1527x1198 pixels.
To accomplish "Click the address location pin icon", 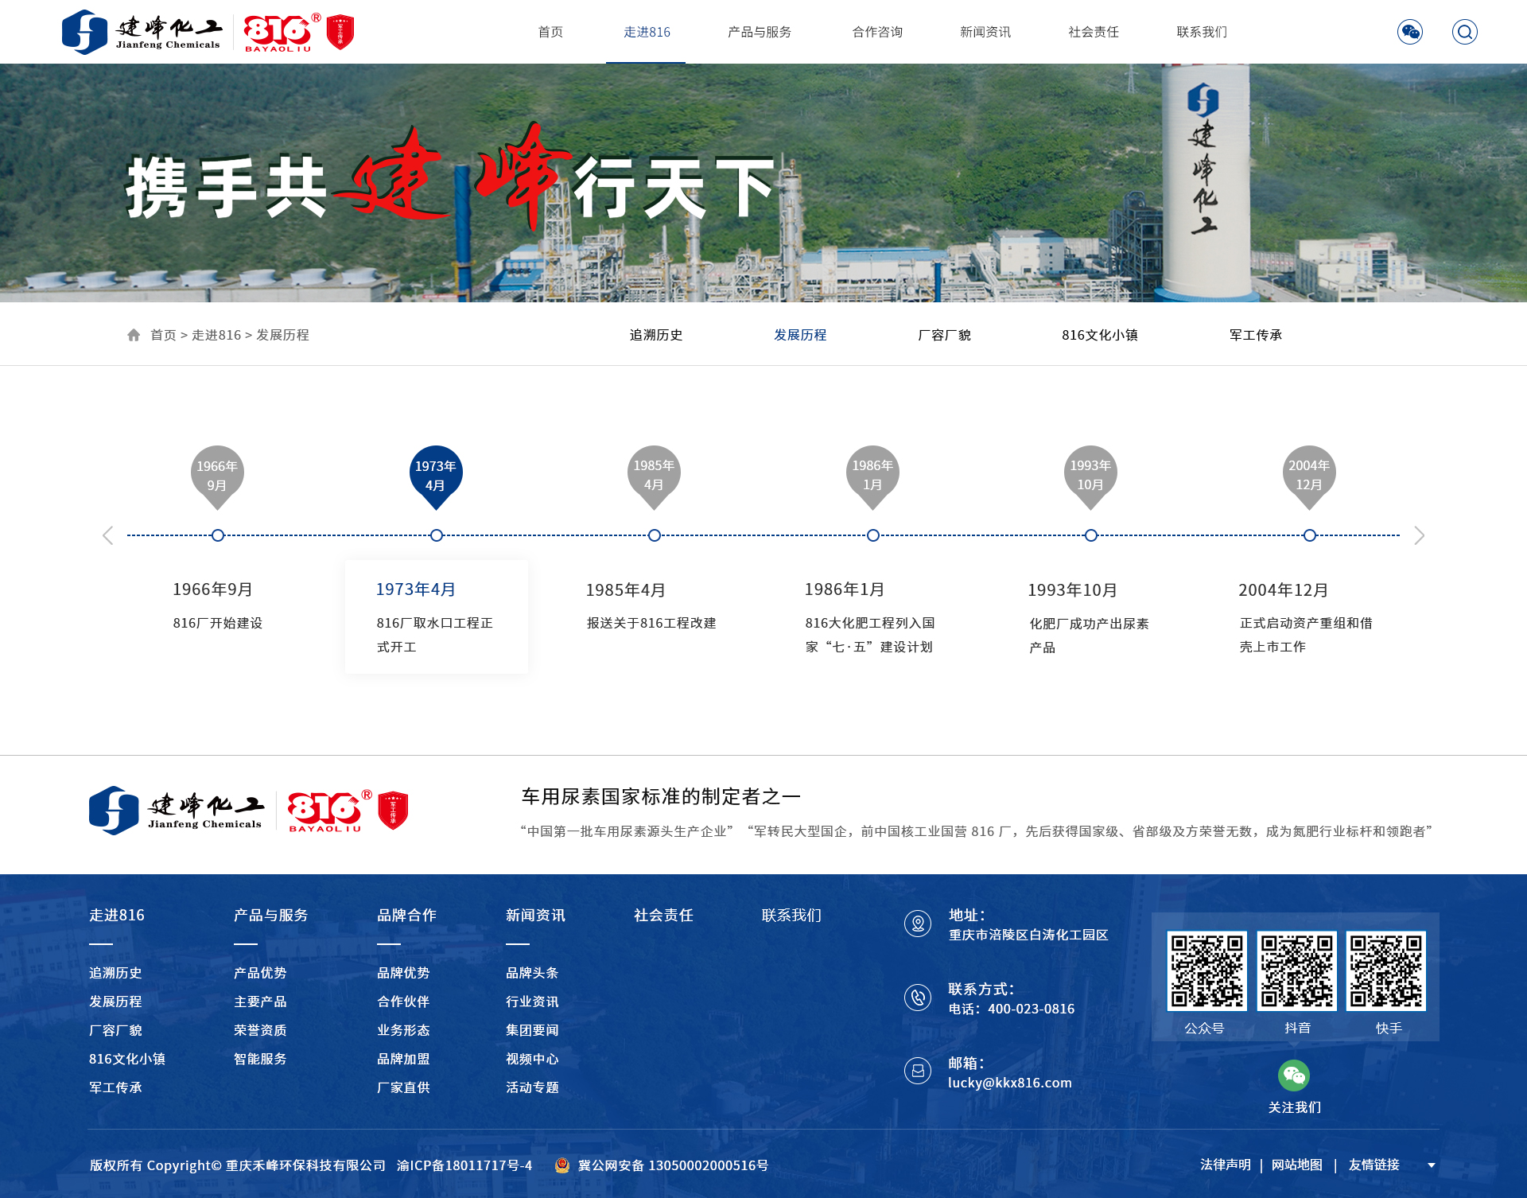I will point(918,924).
